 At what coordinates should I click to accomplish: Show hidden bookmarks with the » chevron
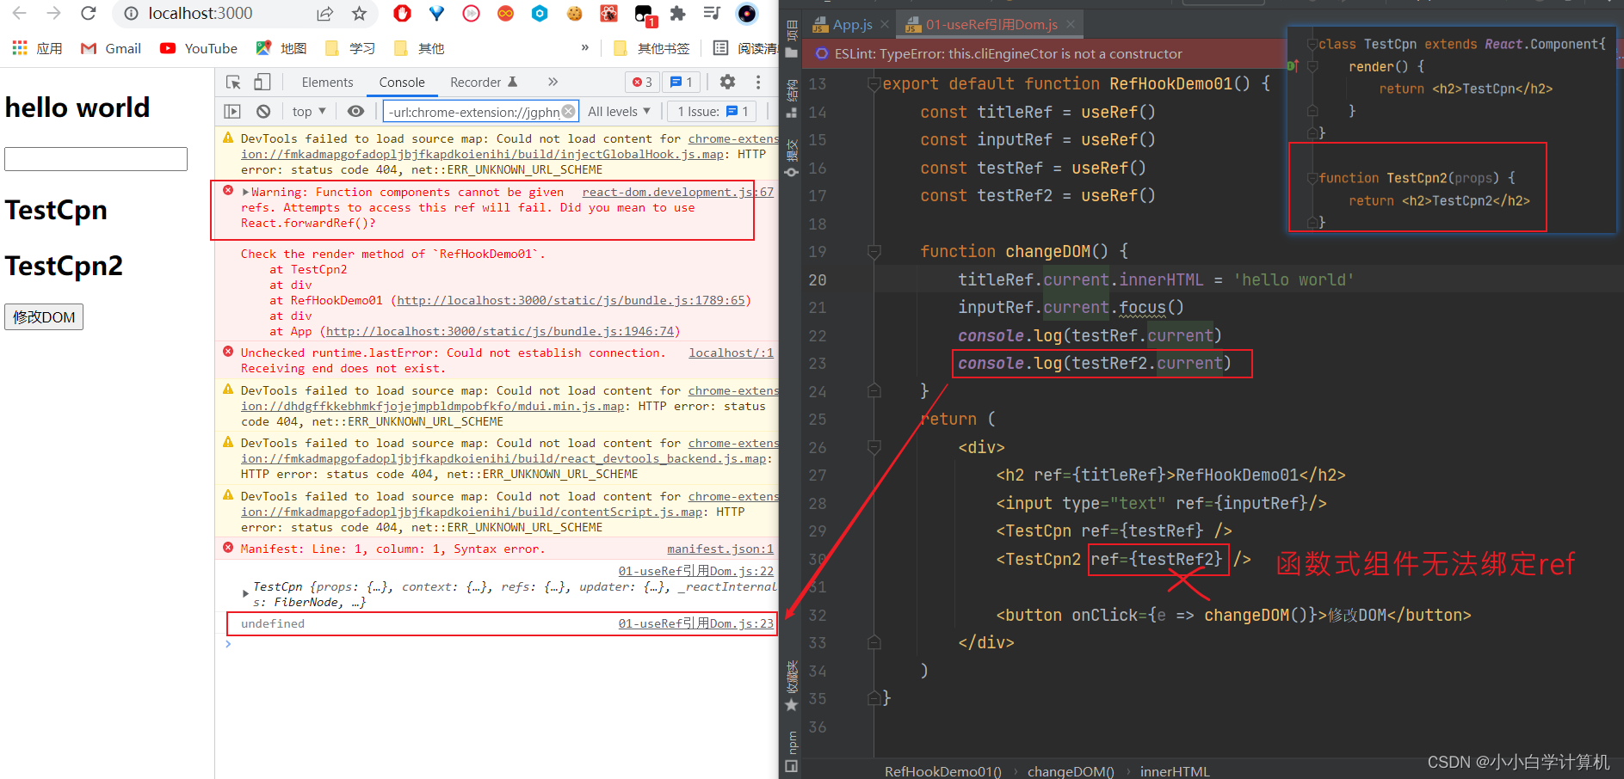point(585,47)
